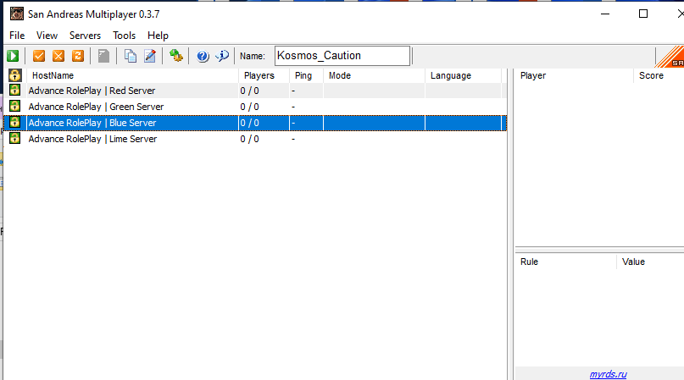This screenshot has height=380, width=684.
Task: Click the Value column header
Action: tap(650, 262)
